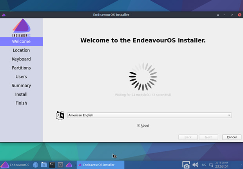The height and width of the screenshot is (169, 243).
Task: Select the Install step in the sidebar
Action: pyautogui.click(x=22, y=94)
